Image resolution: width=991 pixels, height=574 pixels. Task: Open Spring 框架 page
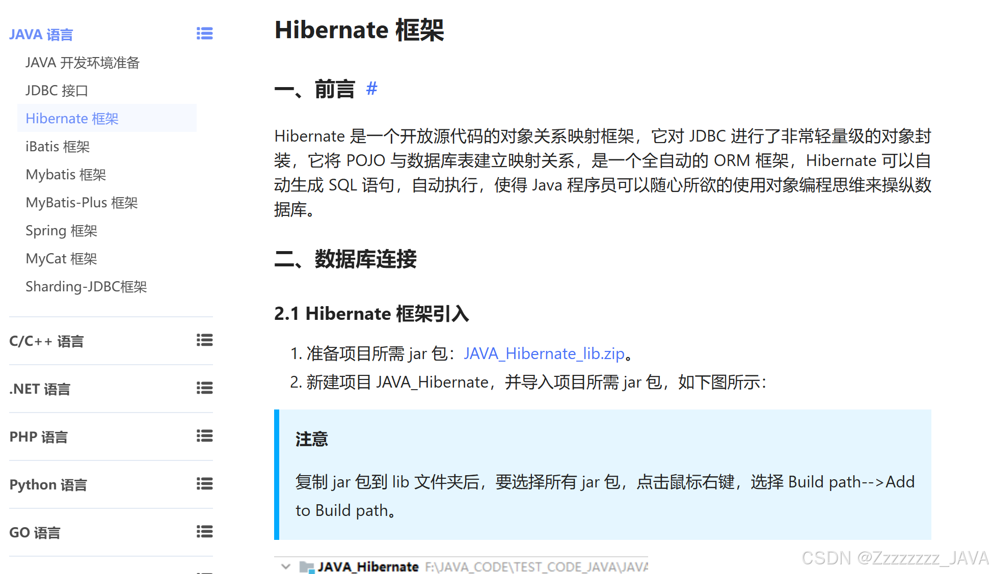61,231
